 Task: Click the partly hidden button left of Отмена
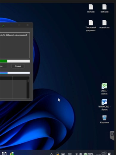(x=3, y=66)
